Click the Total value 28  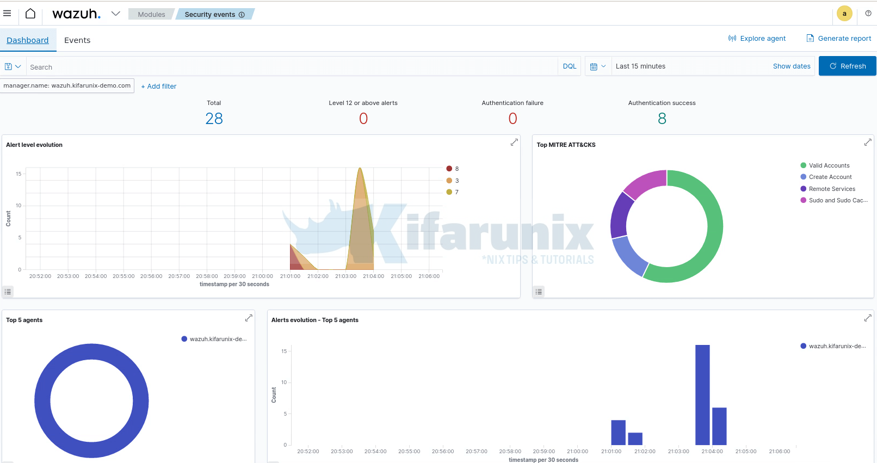tap(214, 119)
